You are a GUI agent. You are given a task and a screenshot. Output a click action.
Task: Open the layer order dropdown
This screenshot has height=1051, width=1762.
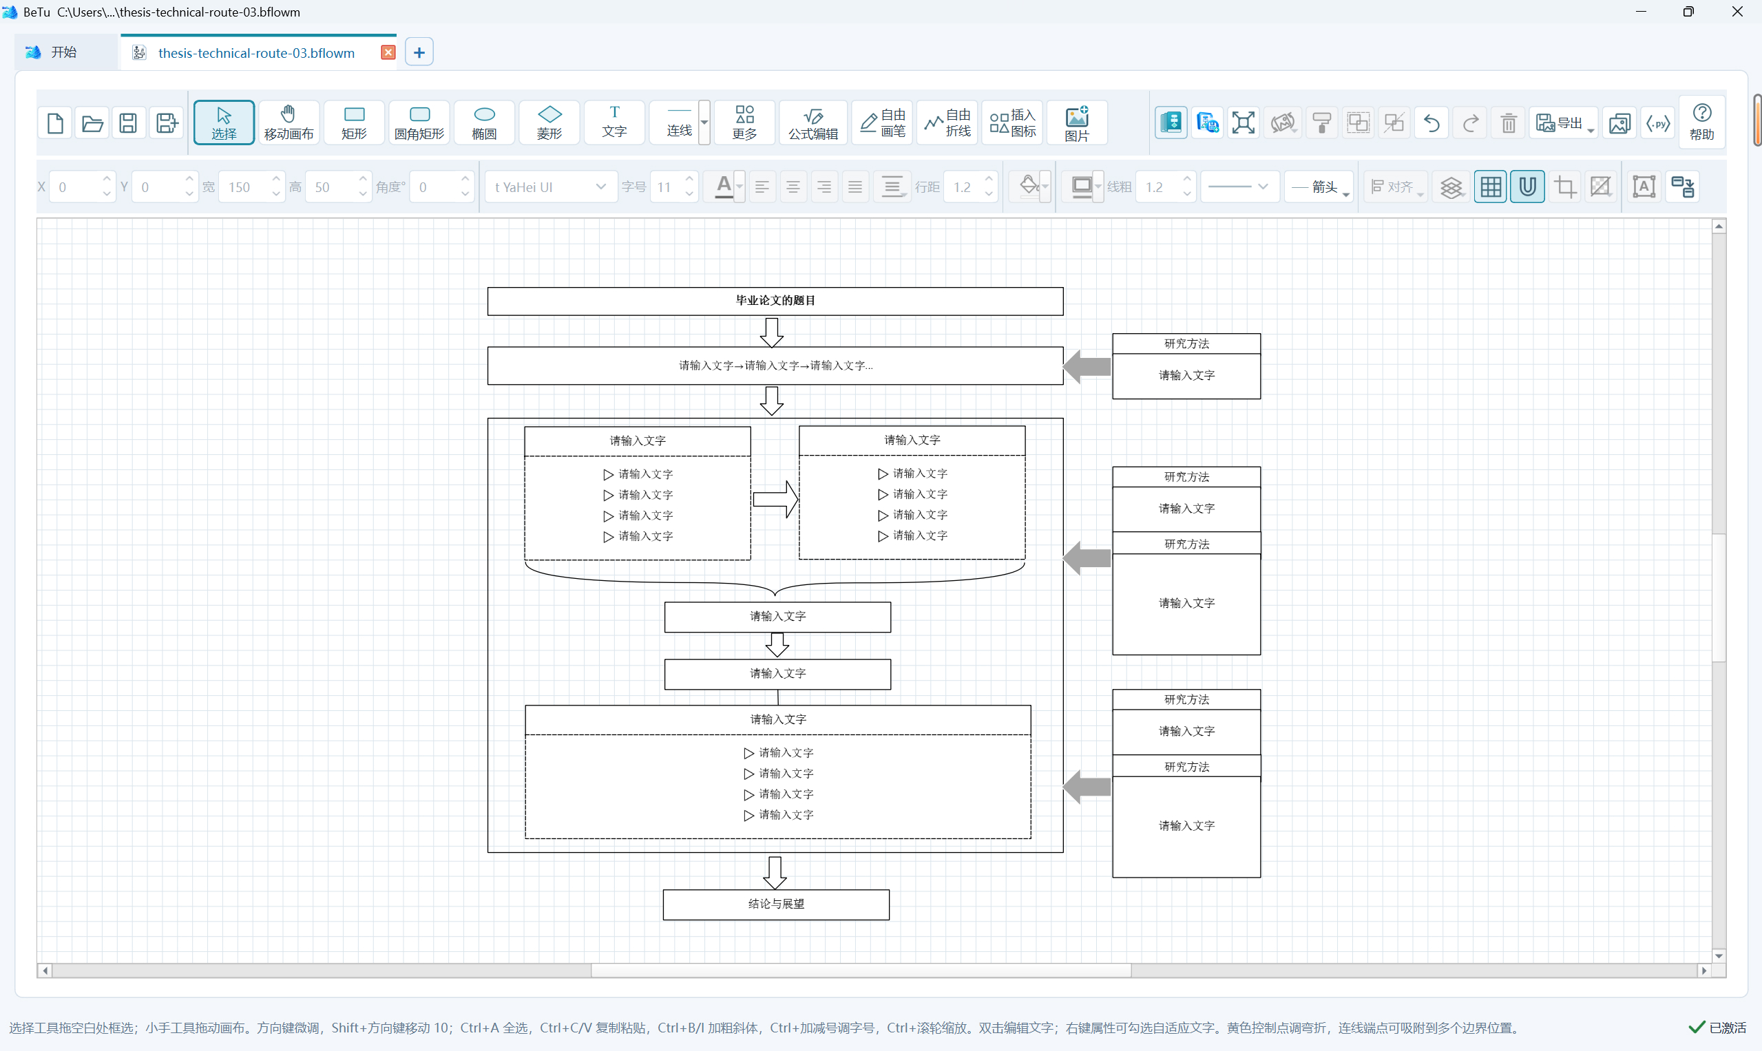pos(1451,187)
